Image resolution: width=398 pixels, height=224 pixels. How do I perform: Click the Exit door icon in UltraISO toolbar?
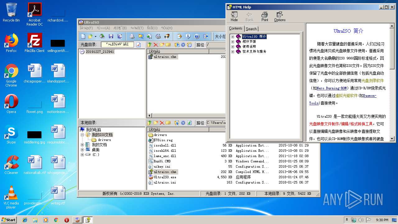coord(206,36)
